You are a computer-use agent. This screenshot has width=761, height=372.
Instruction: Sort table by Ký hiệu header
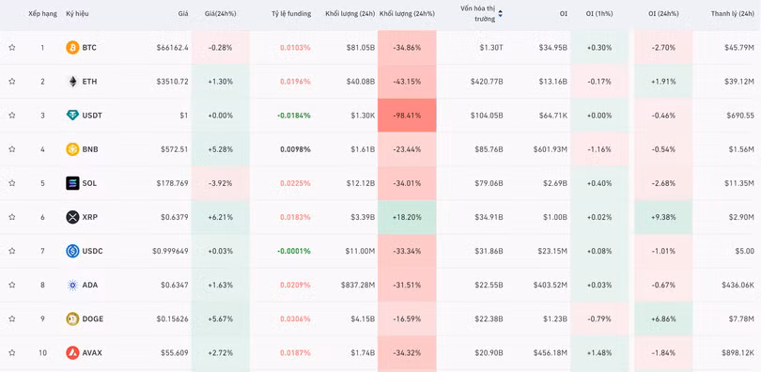[x=77, y=14]
